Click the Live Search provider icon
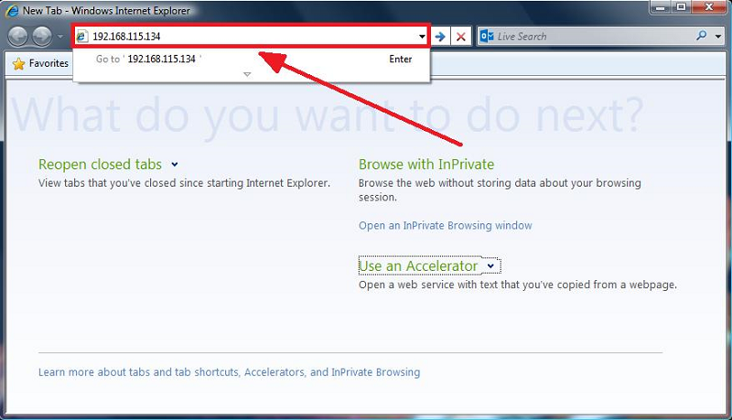732x420 pixels. point(487,36)
